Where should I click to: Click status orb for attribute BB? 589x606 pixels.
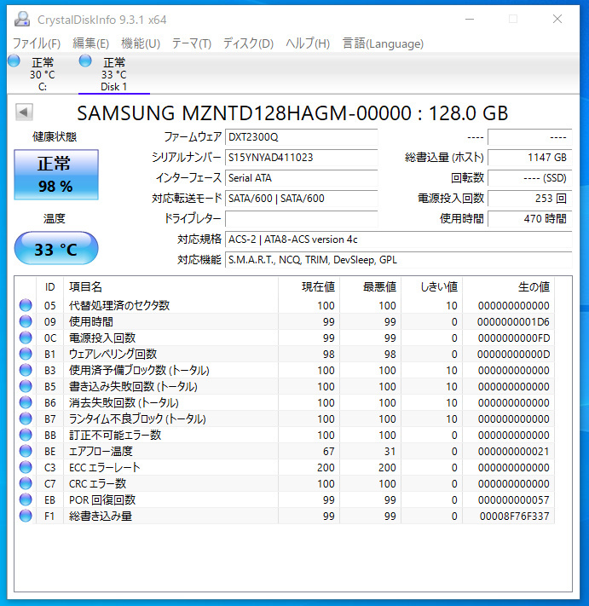pyautogui.click(x=26, y=436)
